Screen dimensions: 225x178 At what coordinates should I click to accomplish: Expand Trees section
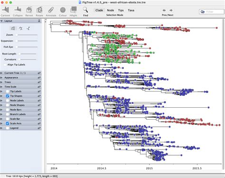click(1, 82)
